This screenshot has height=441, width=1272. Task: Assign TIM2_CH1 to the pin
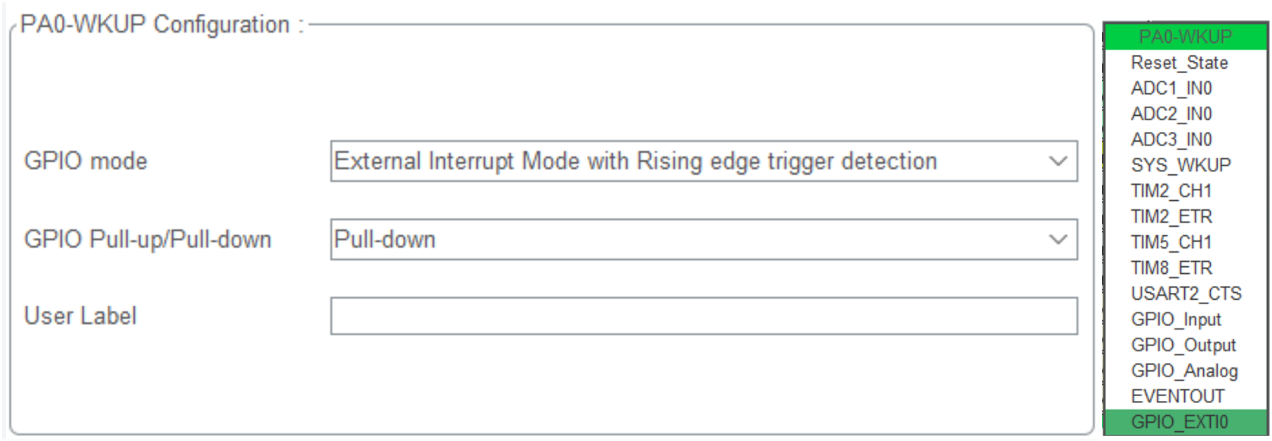pos(1171,191)
